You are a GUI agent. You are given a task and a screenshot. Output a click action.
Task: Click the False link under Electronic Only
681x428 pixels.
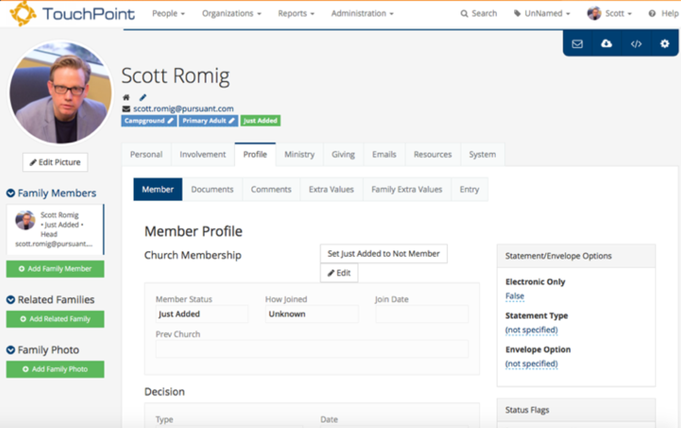[x=514, y=296]
